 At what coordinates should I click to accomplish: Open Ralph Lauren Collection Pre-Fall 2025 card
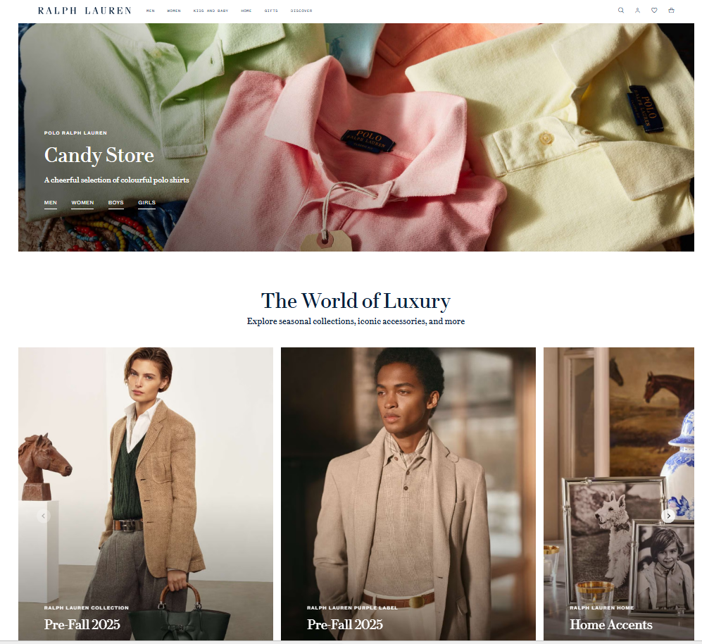[146, 494]
